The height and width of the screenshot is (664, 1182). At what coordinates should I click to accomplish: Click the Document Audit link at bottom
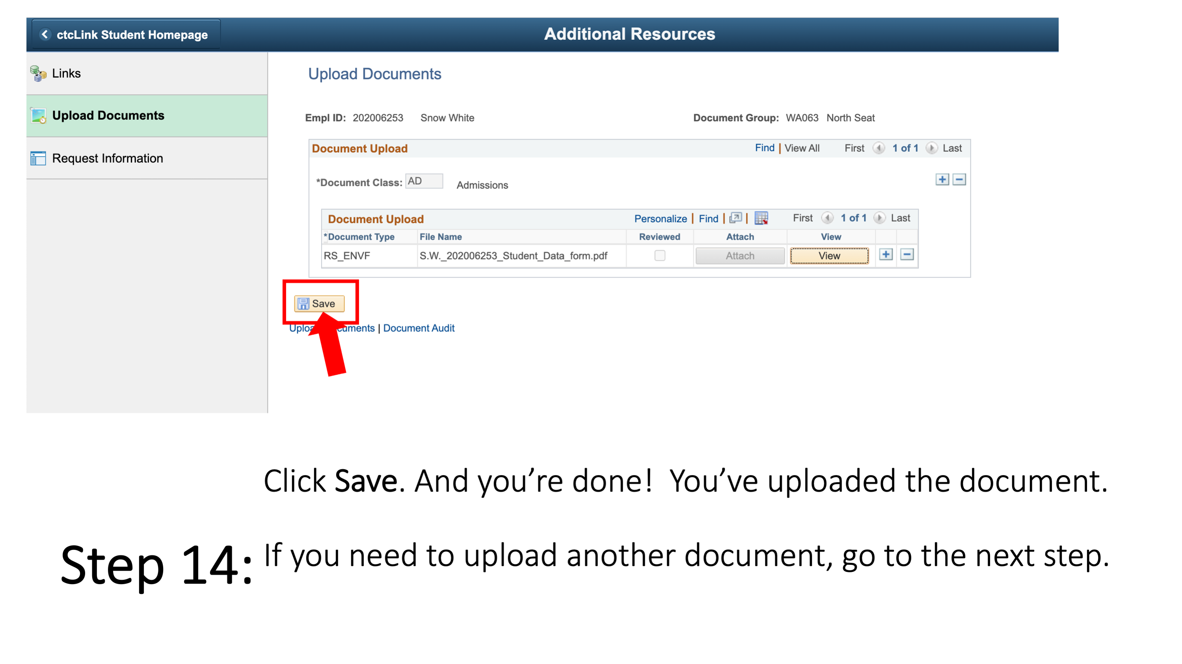click(419, 328)
